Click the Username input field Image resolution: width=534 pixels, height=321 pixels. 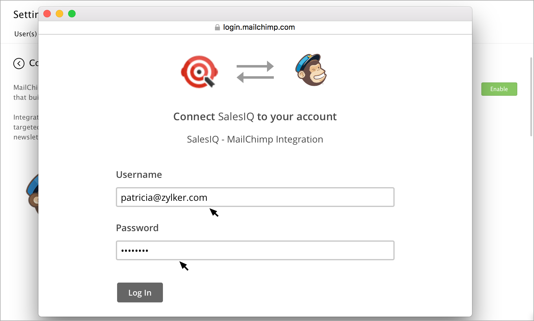tap(255, 197)
